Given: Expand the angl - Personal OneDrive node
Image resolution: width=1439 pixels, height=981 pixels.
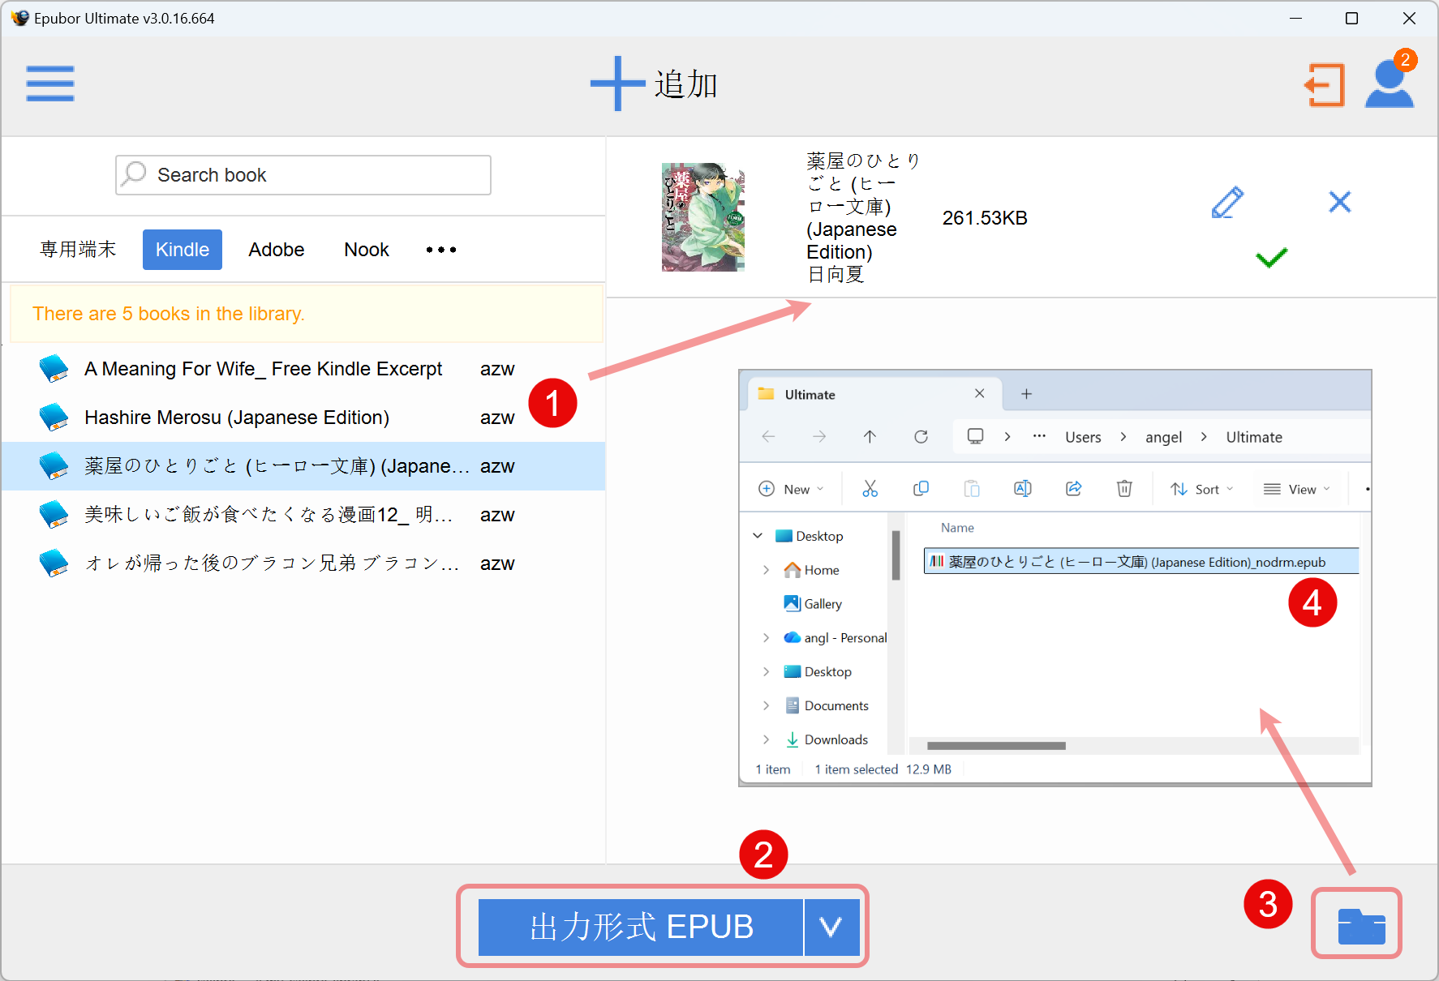Looking at the screenshot, I should (766, 638).
